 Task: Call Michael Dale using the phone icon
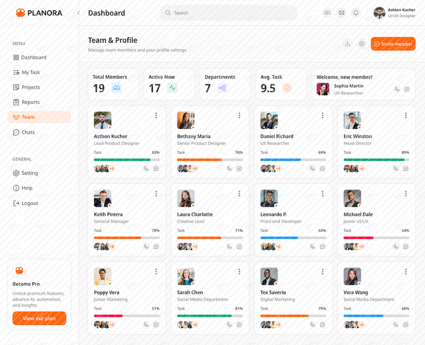click(x=396, y=246)
